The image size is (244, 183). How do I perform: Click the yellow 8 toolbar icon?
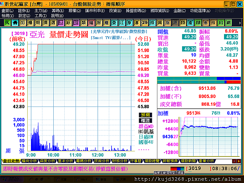tap(137, 23)
